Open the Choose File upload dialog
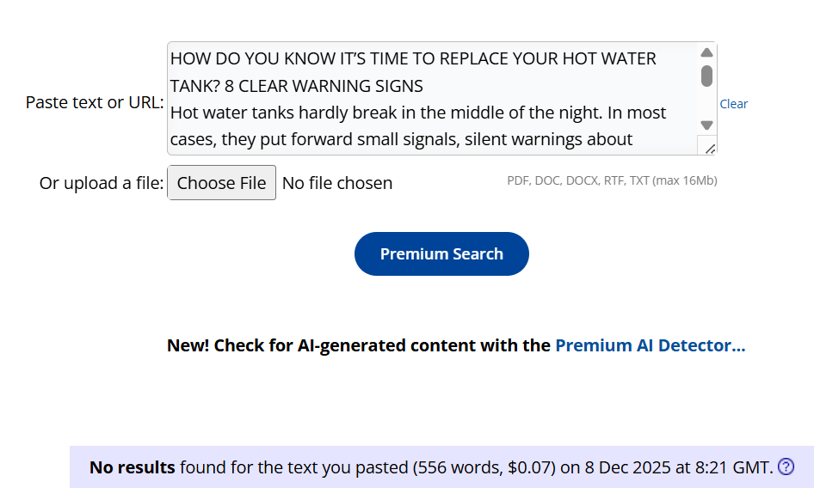The width and height of the screenshot is (814, 494). tap(221, 183)
